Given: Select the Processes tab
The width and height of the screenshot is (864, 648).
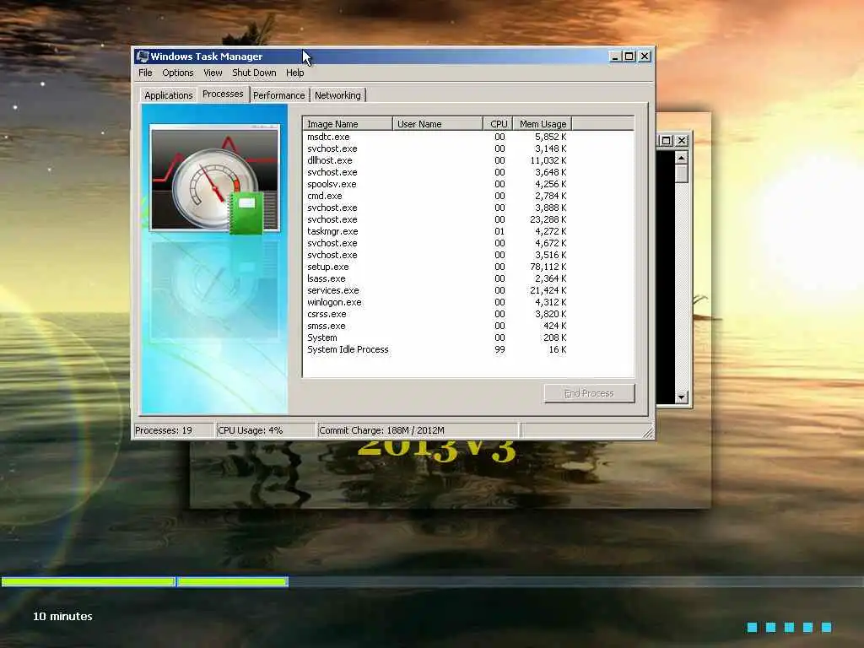Looking at the screenshot, I should (x=223, y=94).
